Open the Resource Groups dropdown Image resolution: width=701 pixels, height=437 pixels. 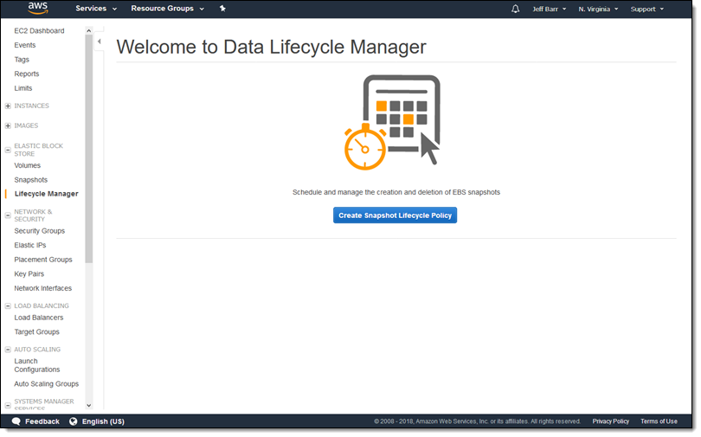168,9
